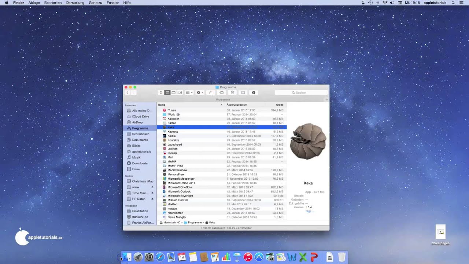Eject the www volume

point(152,187)
